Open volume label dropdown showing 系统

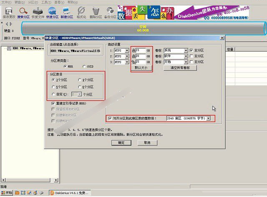point(186,51)
